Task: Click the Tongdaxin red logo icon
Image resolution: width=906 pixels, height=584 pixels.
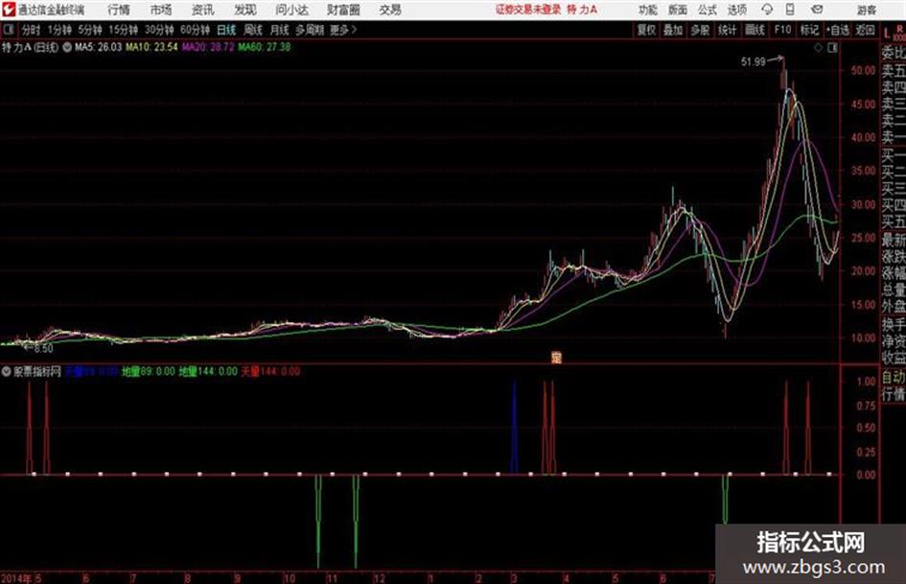Action: click(x=8, y=10)
